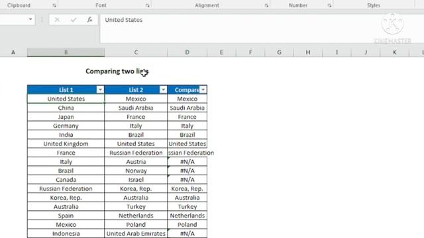Select #N/A cell beside Norway
Viewport: 424px width, 238px height.
coord(187,171)
